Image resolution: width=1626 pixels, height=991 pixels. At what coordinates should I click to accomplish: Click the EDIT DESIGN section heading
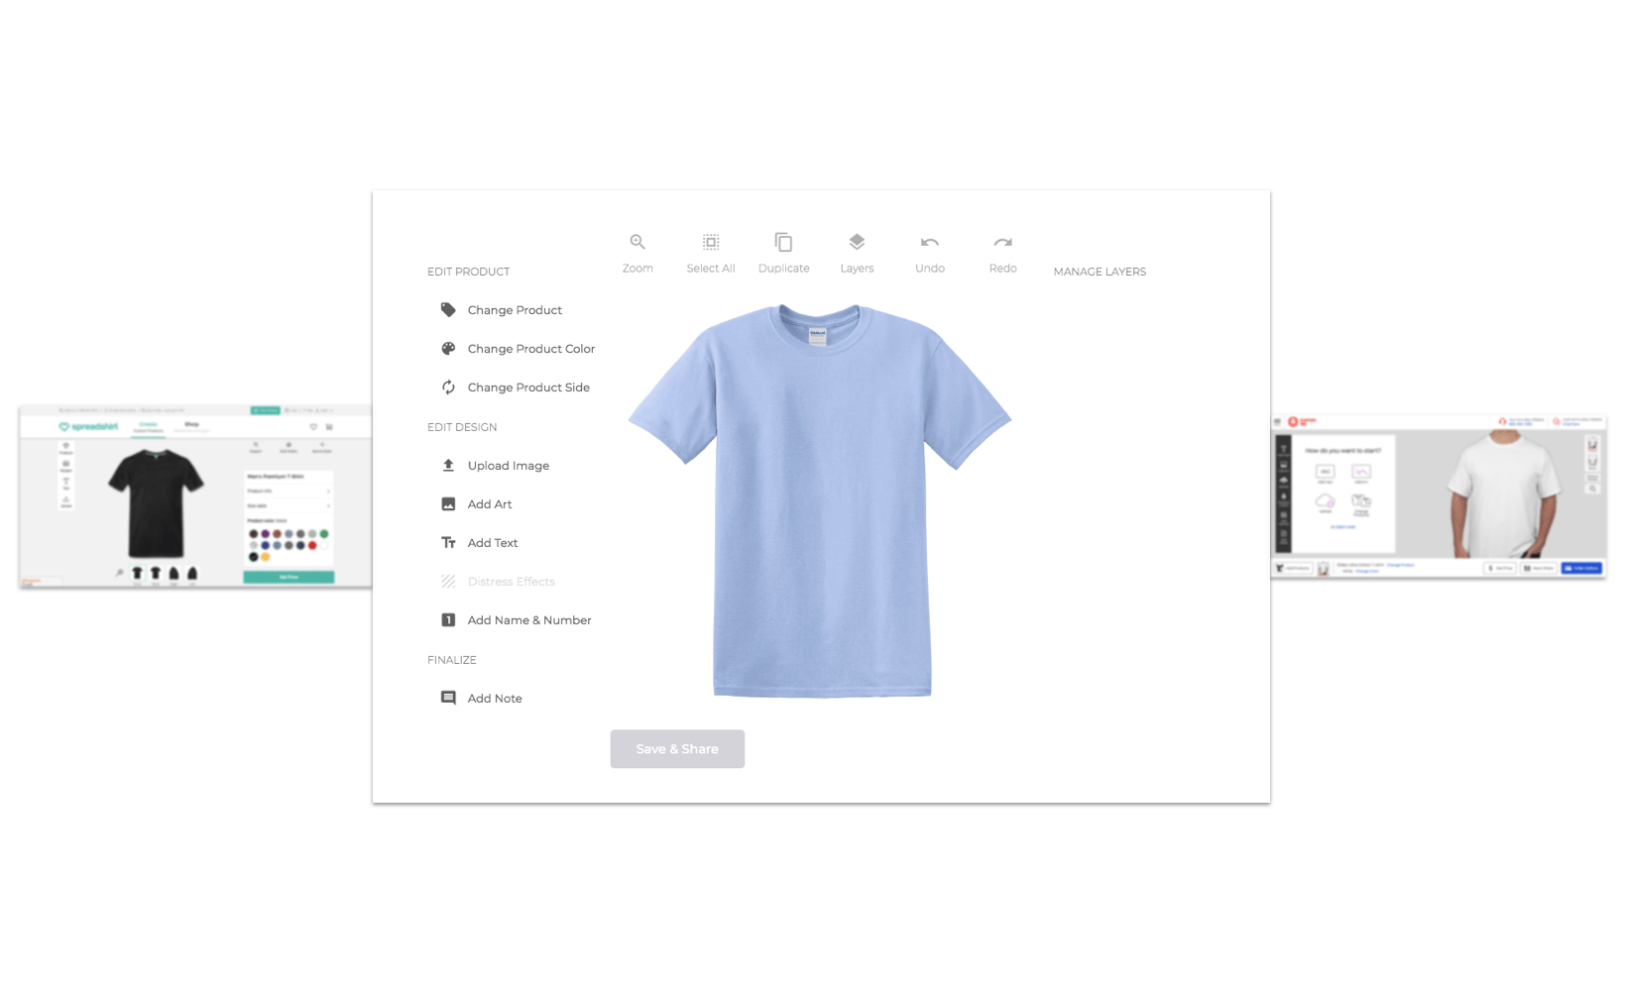(x=462, y=427)
